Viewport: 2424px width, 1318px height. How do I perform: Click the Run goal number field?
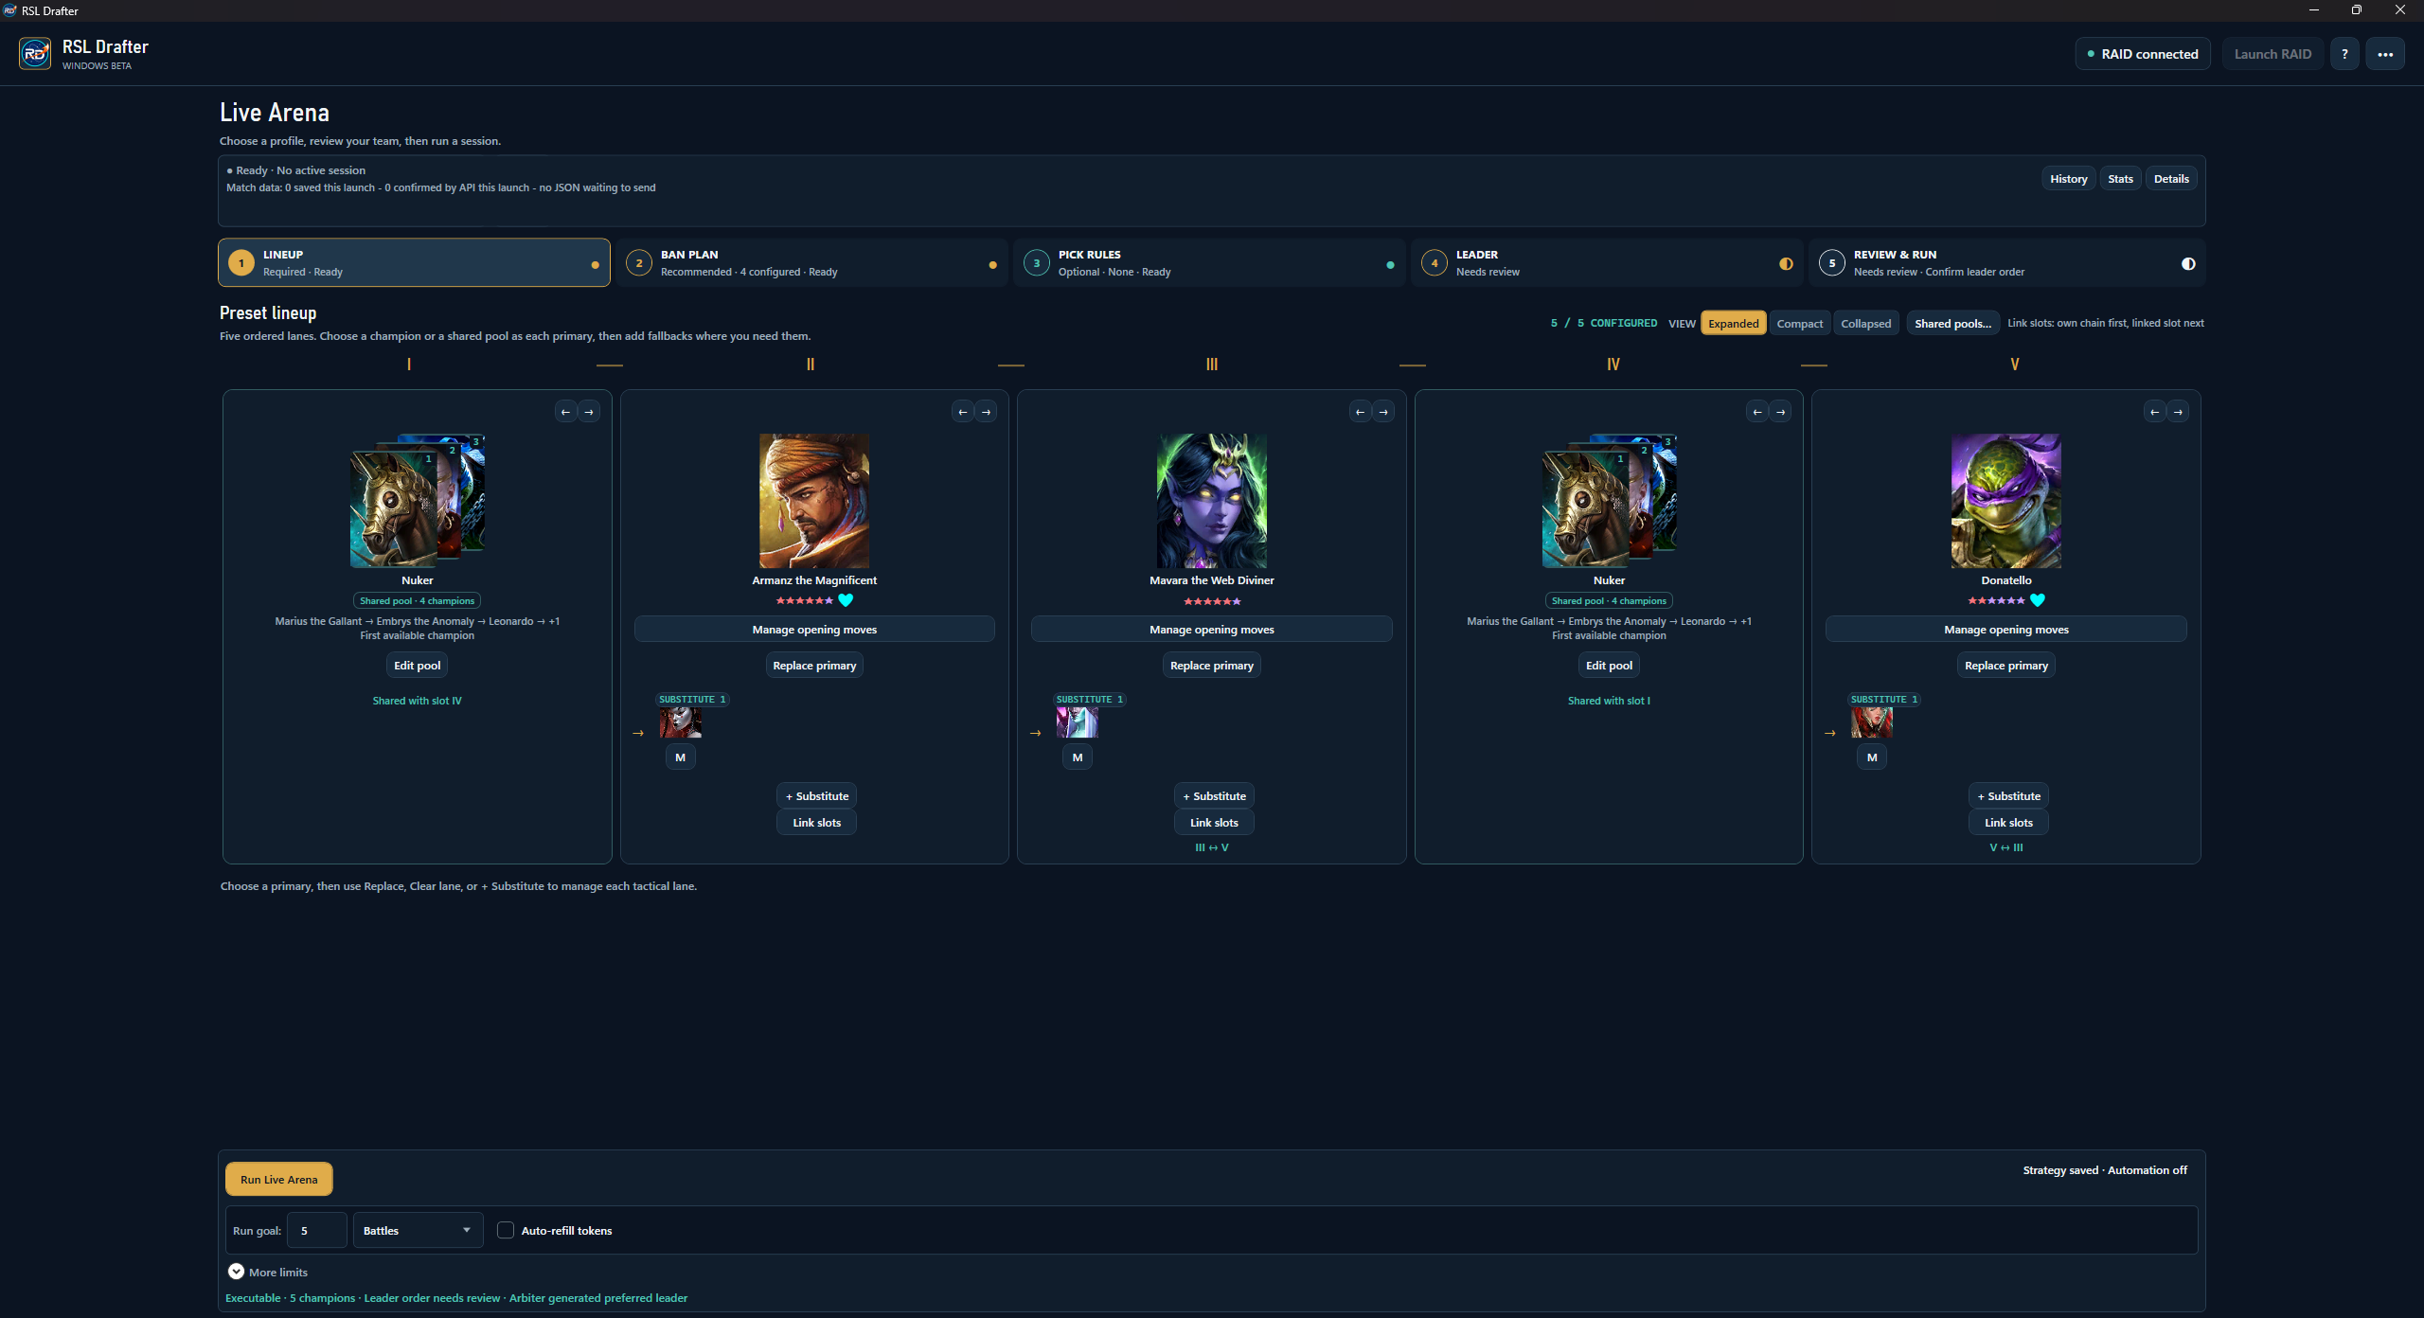click(317, 1230)
